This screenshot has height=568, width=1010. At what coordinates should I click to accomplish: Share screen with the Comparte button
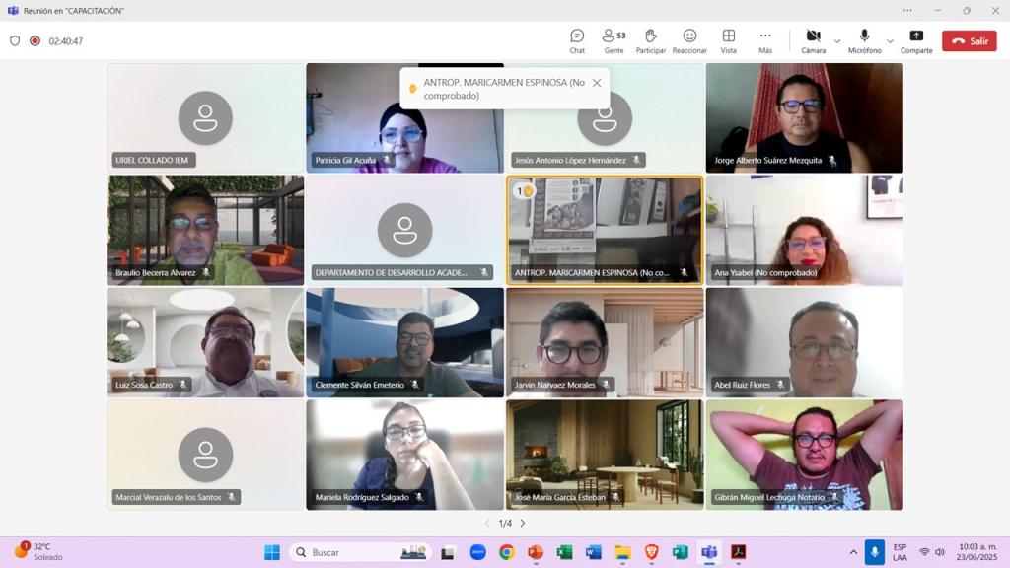[x=916, y=40]
